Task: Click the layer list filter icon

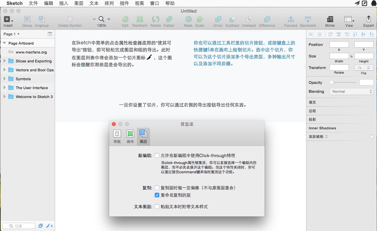Action: tap(40, 226)
